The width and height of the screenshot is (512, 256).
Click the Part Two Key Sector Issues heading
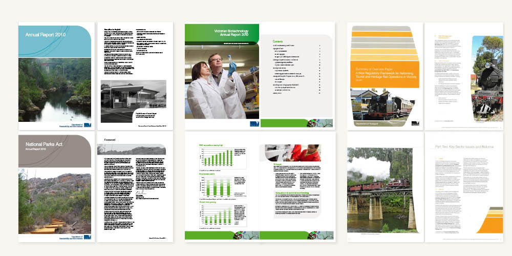(464, 147)
